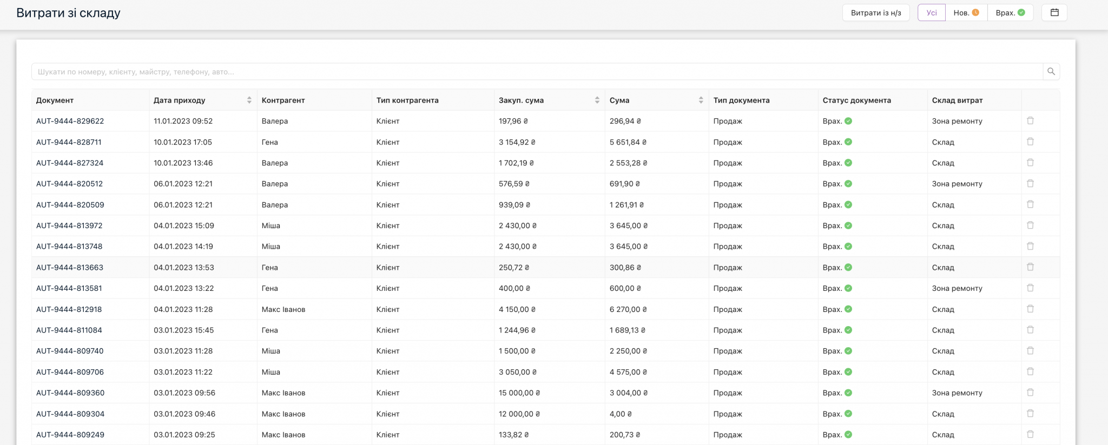Image resolution: width=1108 pixels, height=445 pixels.
Task: Open the calendar date picker
Action: coord(1054,12)
